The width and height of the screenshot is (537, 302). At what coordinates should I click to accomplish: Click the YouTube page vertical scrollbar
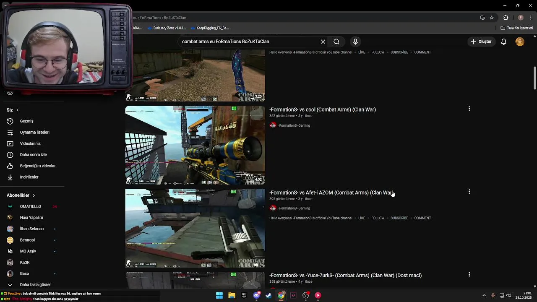(x=535, y=78)
